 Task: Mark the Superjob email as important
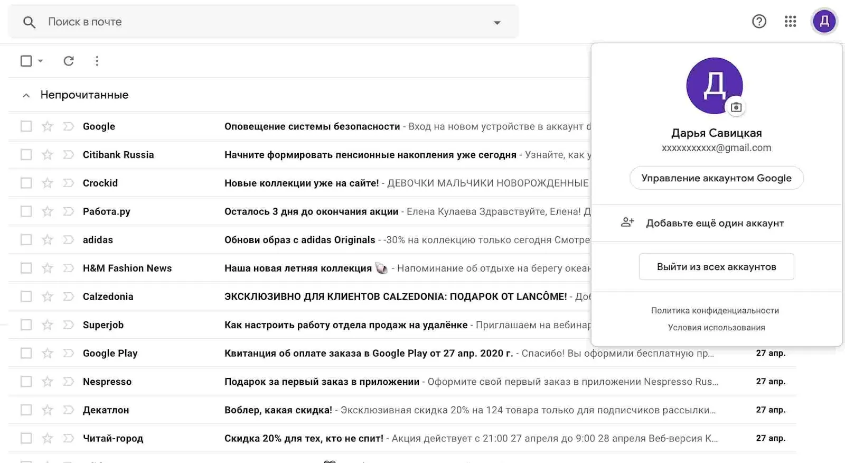pos(69,325)
